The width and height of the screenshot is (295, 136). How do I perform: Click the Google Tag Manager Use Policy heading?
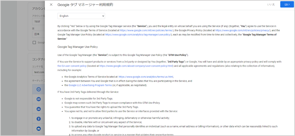[78, 47]
